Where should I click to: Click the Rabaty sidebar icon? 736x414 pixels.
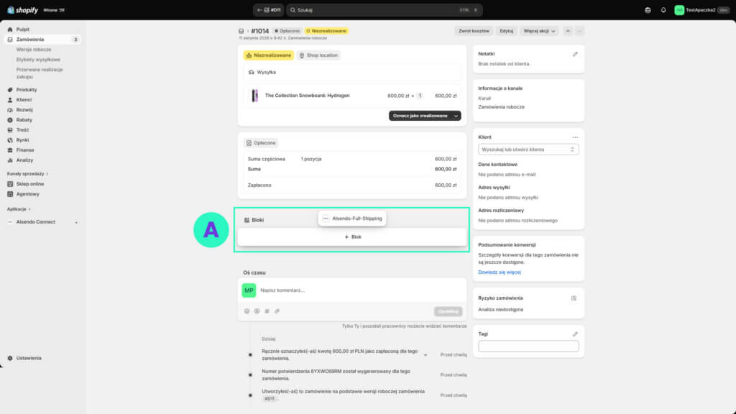tap(10, 120)
